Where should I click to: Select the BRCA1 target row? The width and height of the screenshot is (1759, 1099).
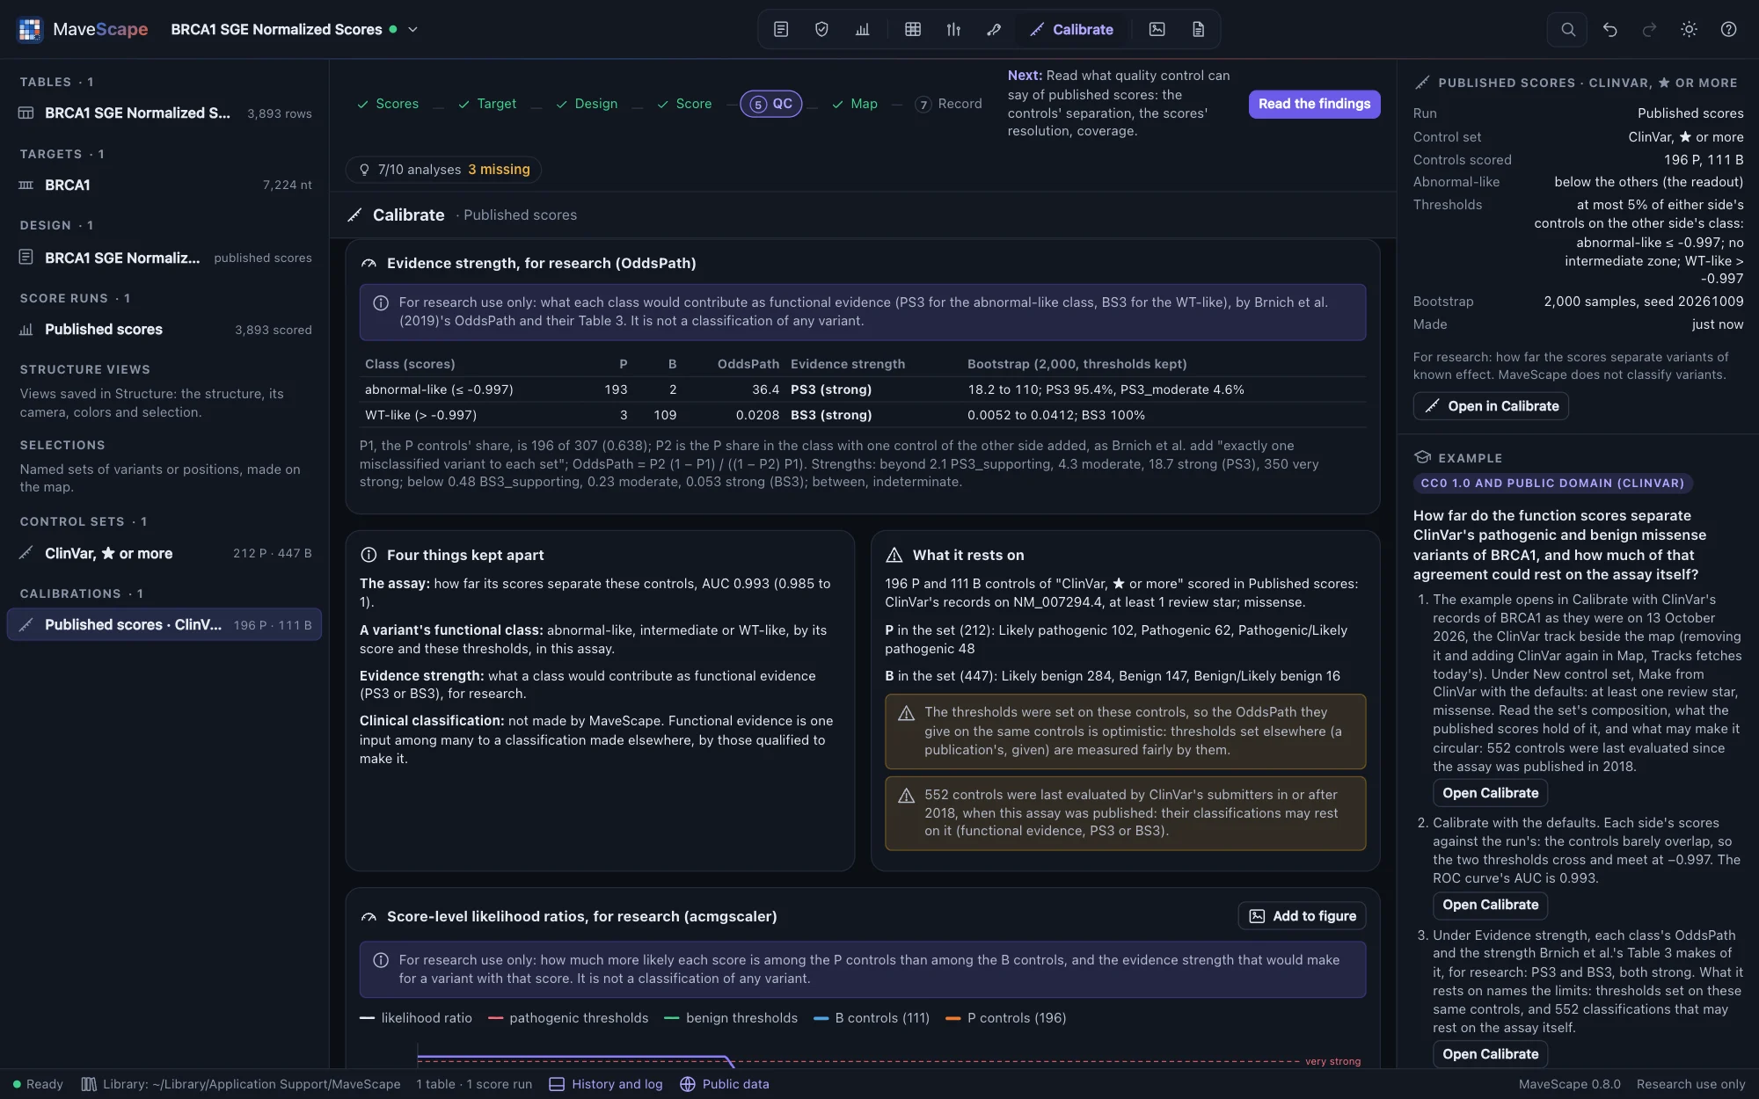pyautogui.click(x=165, y=186)
